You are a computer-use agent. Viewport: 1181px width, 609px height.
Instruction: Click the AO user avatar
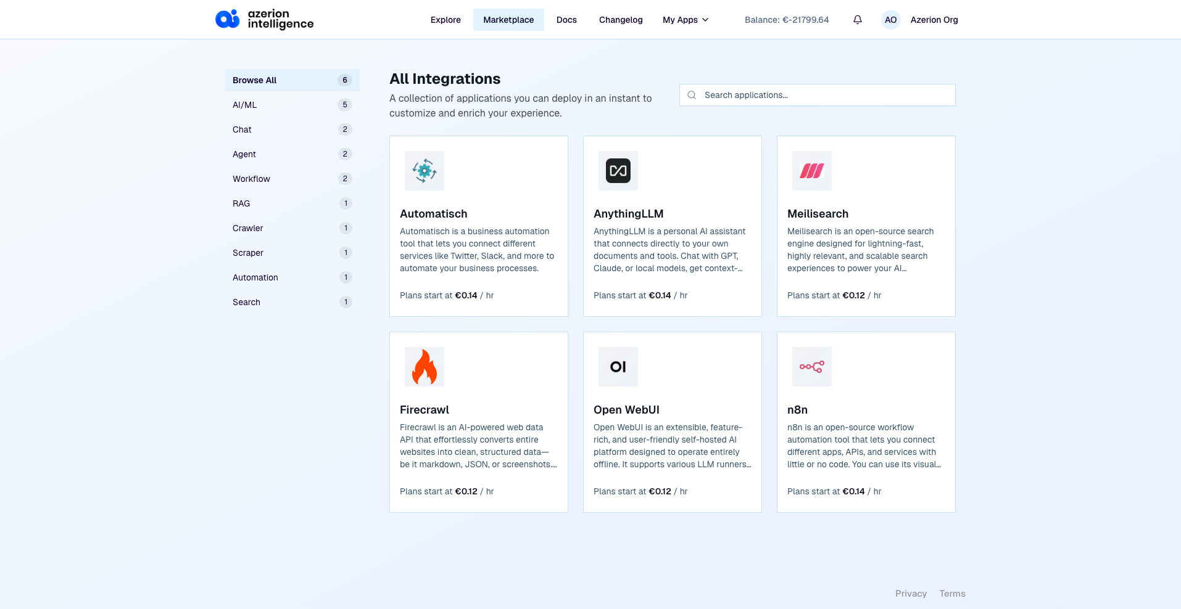(890, 20)
